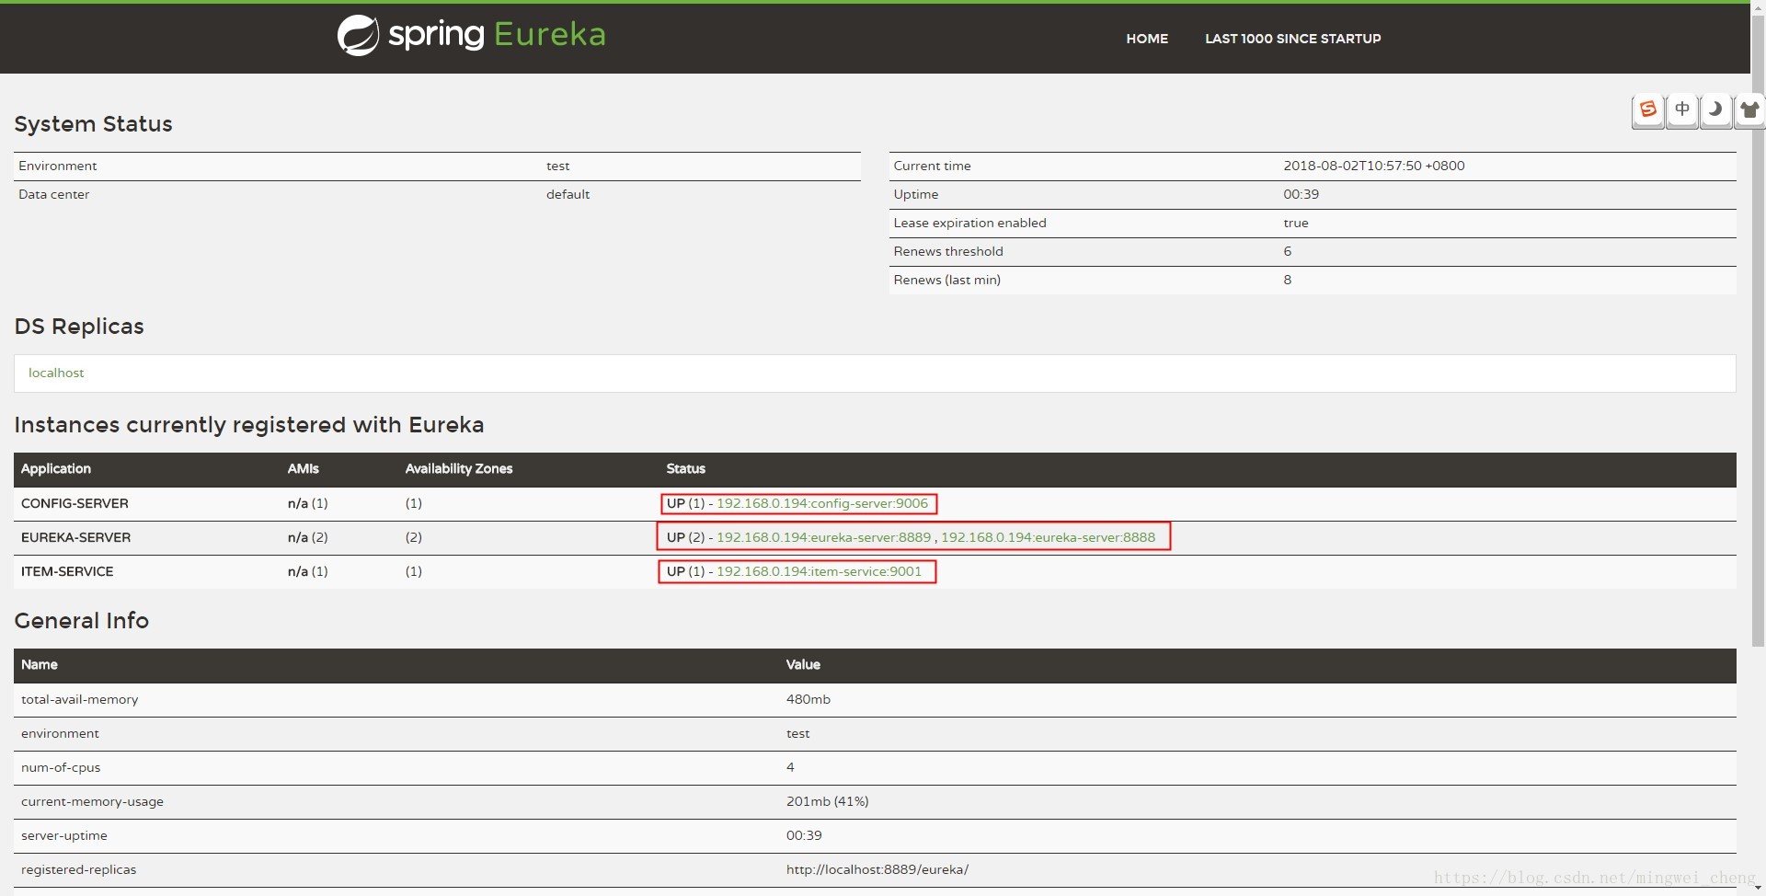Open 192.168.0.194:eureka-server:8889 instance link
Viewport: 1766px width, 896px height.
pyautogui.click(x=823, y=537)
